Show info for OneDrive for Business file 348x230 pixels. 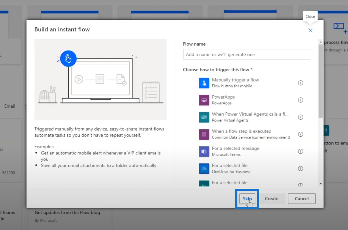coord(301,169)
